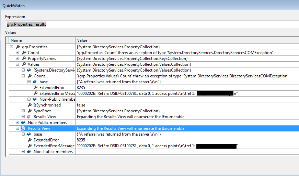Click the wrench icon next to PropertyNames
This screenshot has width=299, height=176.
(x=24, y=59)
